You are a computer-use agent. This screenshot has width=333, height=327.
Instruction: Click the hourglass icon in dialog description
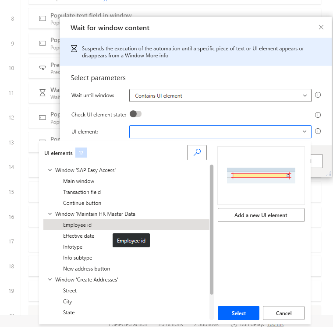(x=74, y=49)
